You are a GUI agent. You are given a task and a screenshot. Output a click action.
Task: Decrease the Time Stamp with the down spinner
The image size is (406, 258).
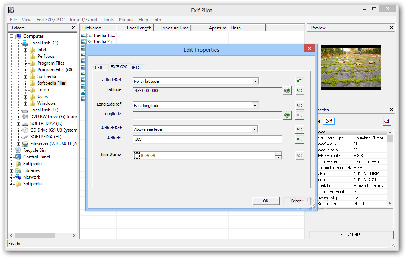click(279, 157)
